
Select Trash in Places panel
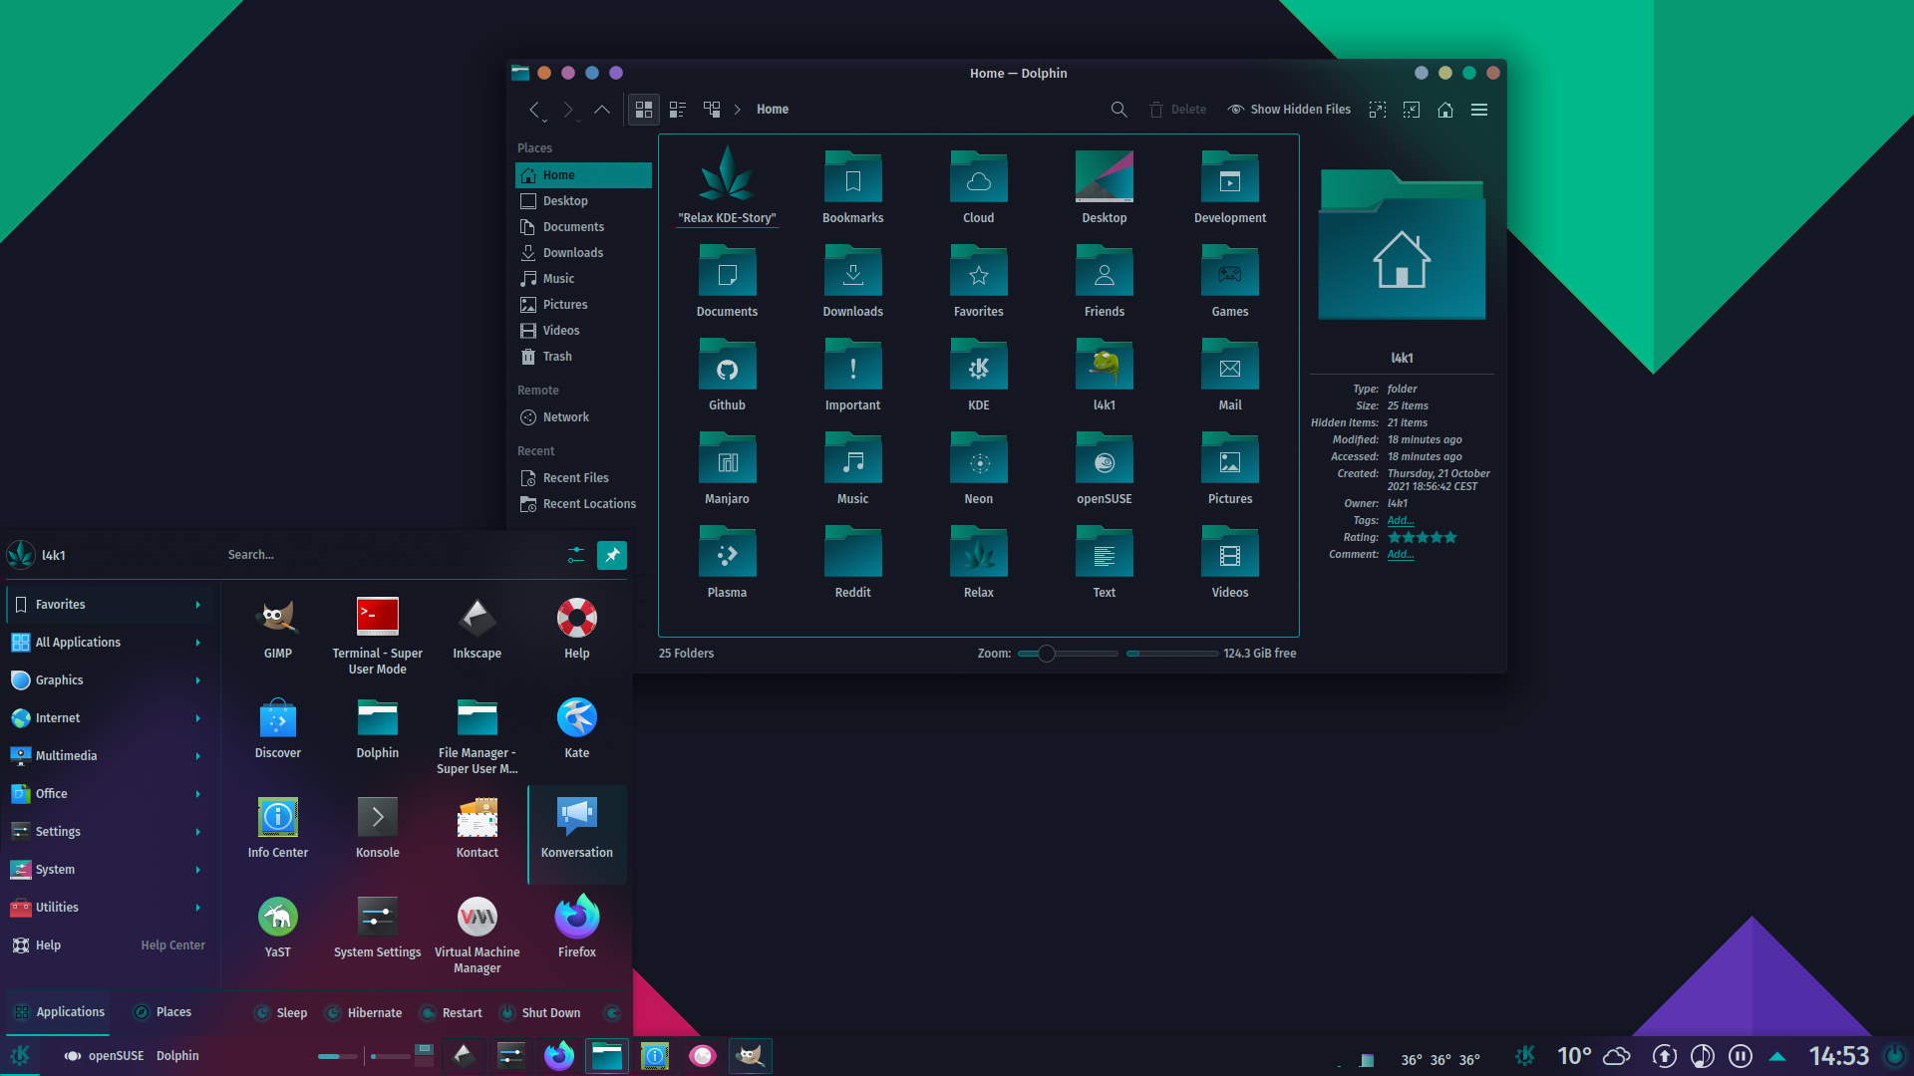[583, 357]
